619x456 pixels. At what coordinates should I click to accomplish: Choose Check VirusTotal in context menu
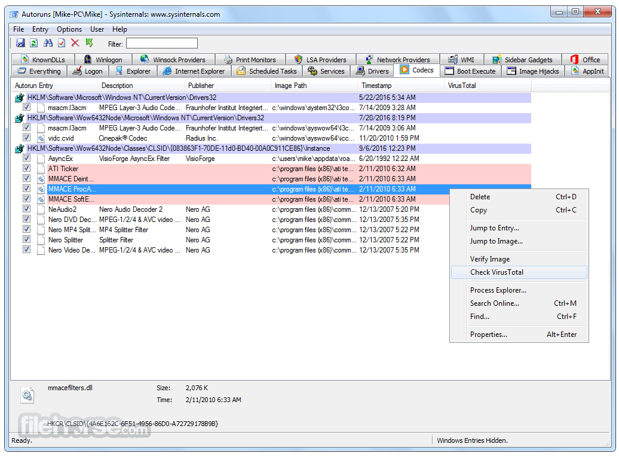point(519,272)
